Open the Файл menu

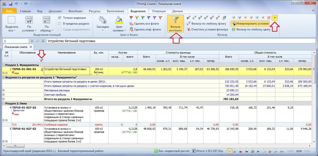tap(9, 11)
